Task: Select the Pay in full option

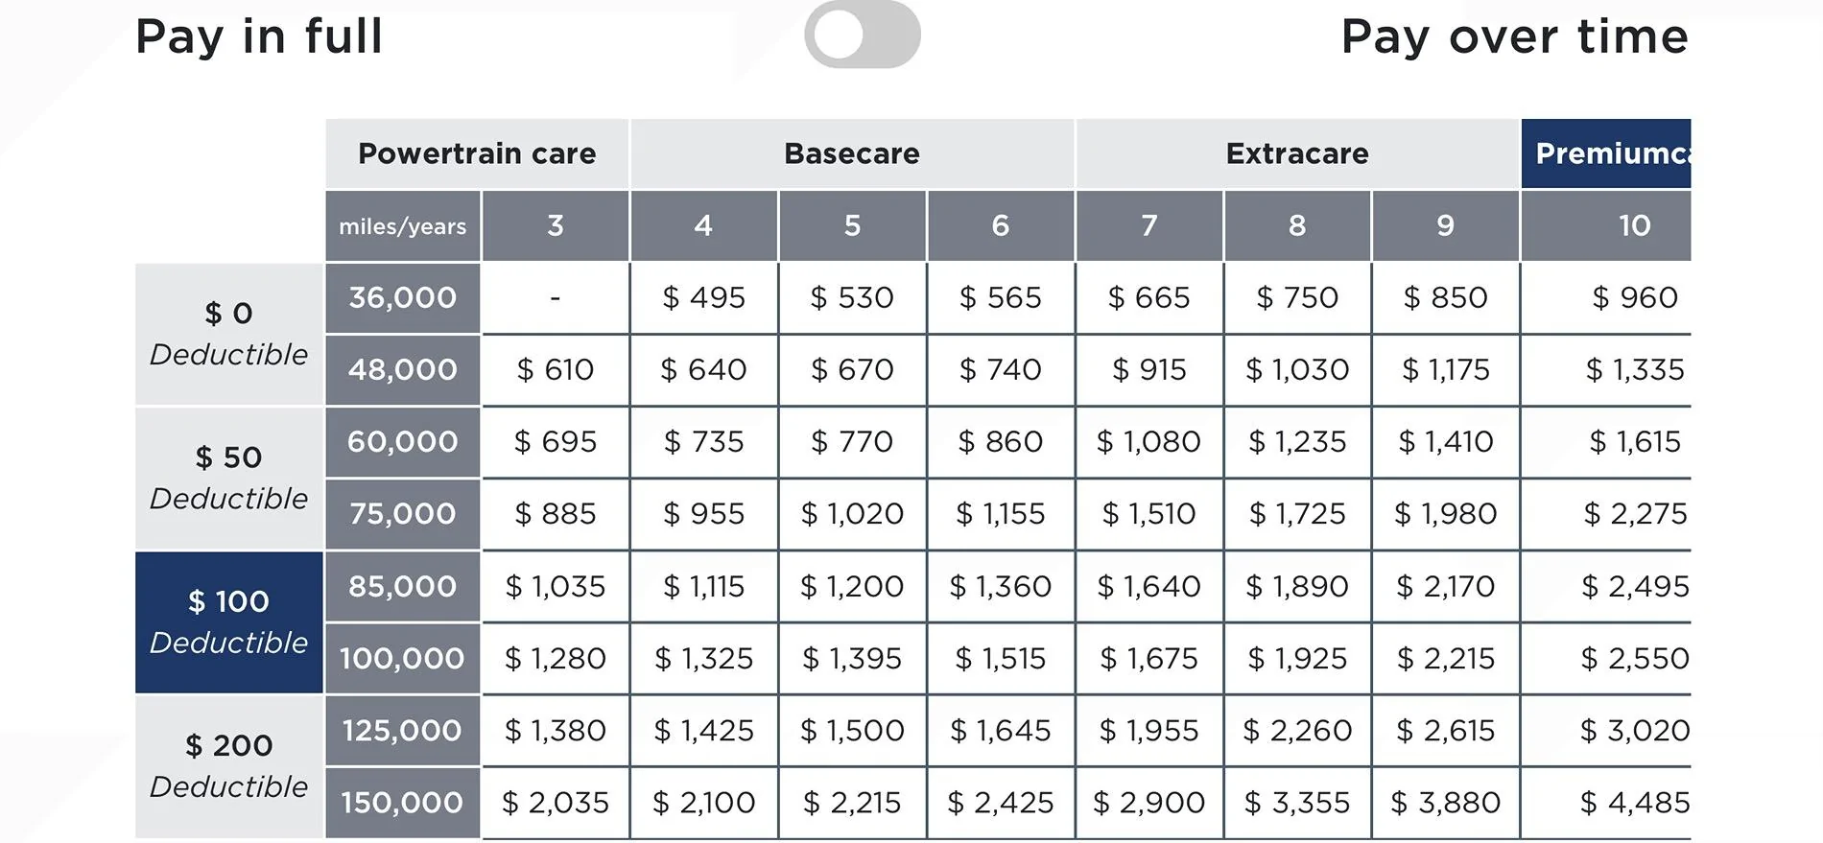Action: (x=259, y=37)
